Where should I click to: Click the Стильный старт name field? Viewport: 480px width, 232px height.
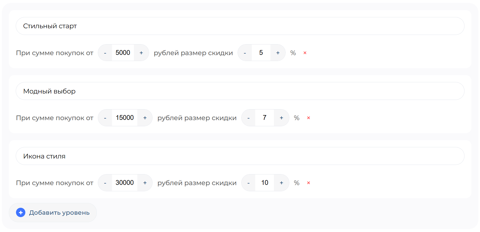240,26
